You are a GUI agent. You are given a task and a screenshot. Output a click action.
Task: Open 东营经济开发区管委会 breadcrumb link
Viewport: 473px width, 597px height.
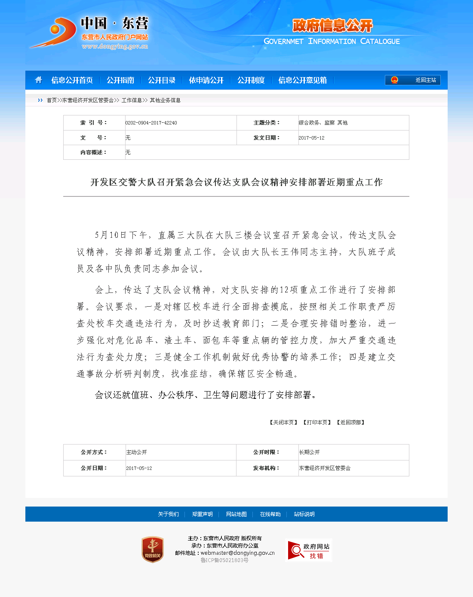[x=88, y=100]
